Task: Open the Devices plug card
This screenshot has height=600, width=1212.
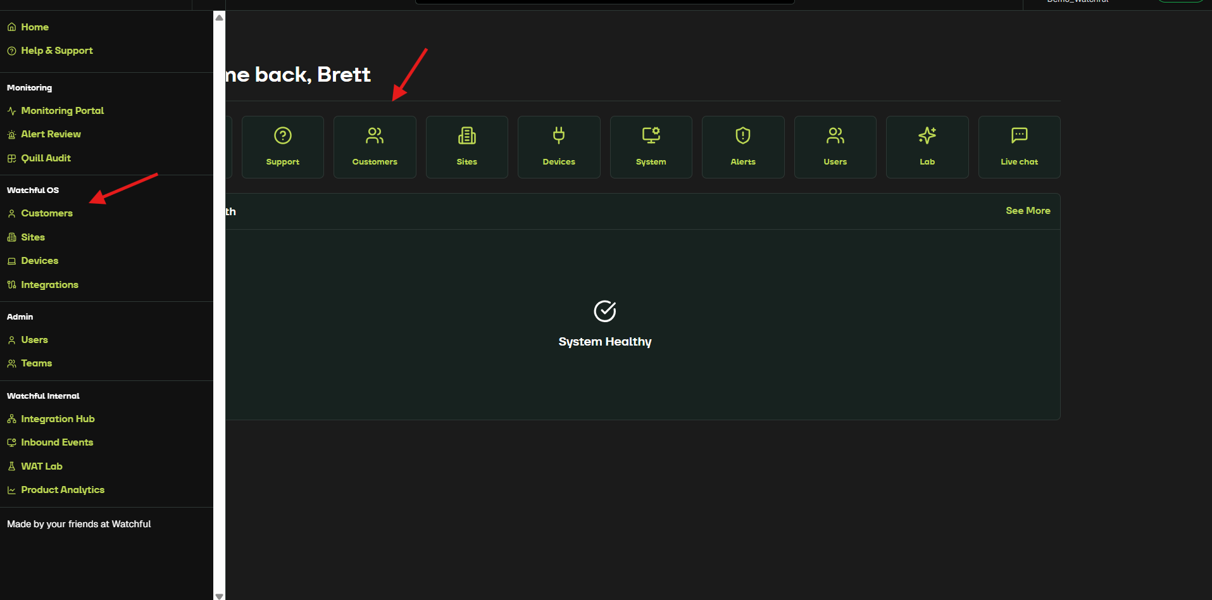Action: point(559,147)
